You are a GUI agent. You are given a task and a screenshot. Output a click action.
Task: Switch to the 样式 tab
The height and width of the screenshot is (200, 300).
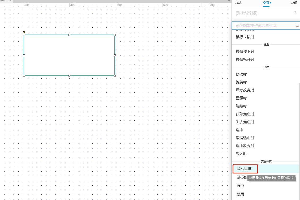pos(239,3)
